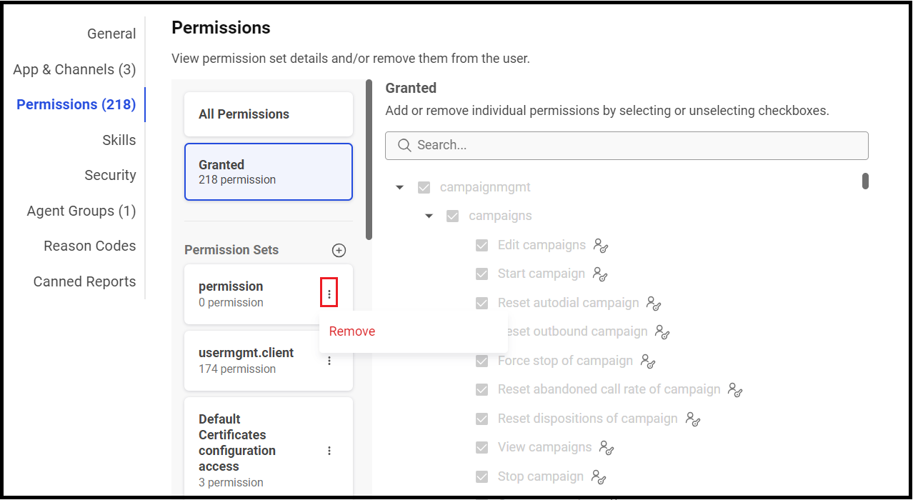Uncheck the Edit campaigns permission

coord(482,245)
